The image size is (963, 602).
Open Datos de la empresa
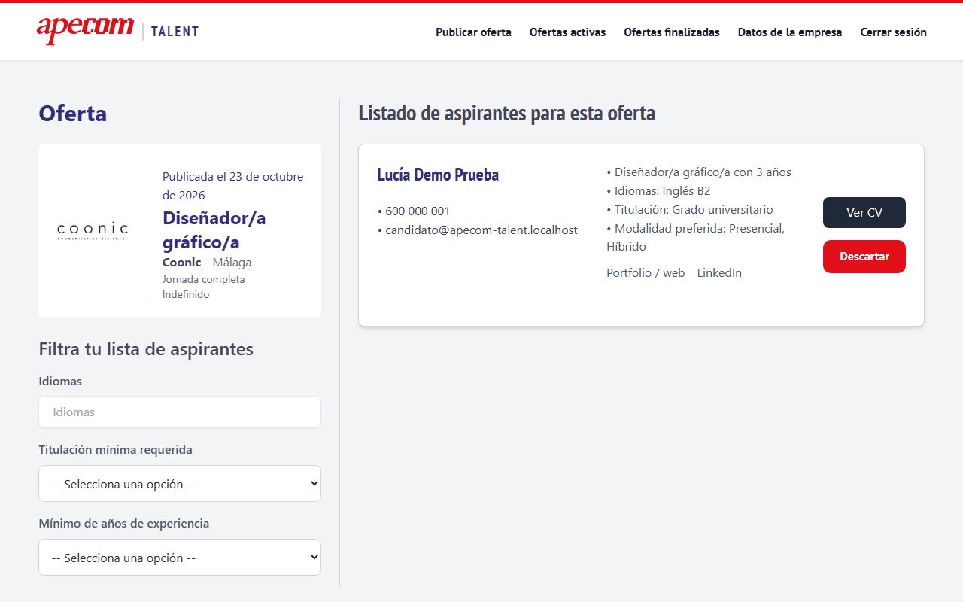tap(790, 32)
